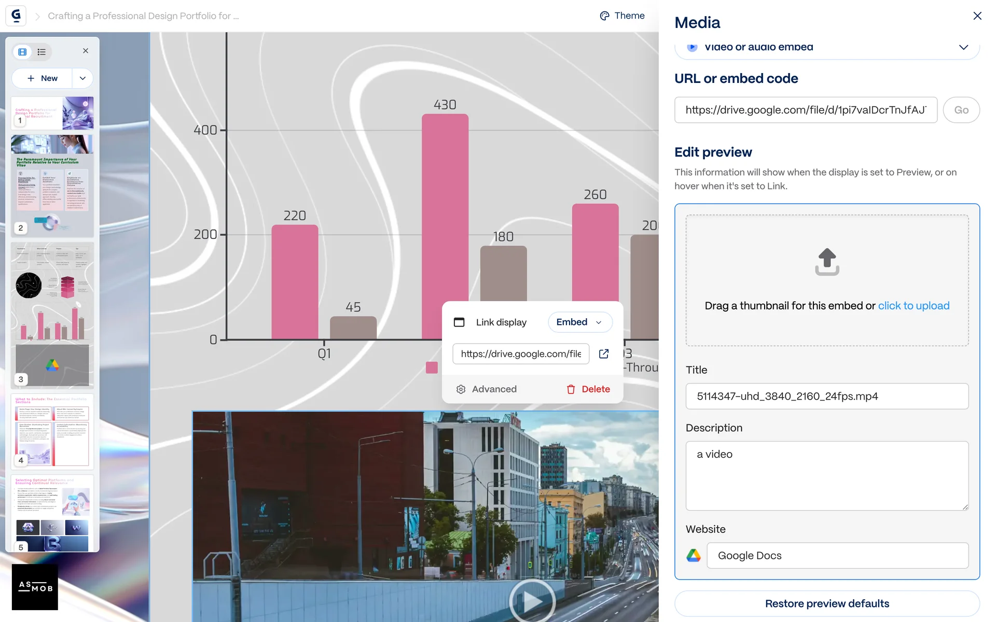Screen dimensions: 996x622
Task: Click the New card button
Action: (x=43, y=78)
